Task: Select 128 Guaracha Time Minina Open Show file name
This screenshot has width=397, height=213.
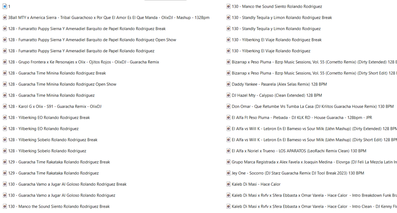Action: 62,84
